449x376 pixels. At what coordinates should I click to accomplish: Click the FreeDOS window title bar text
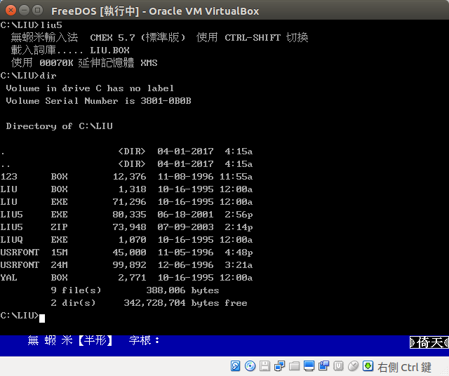pyautogui.click(x=155, y=11)
